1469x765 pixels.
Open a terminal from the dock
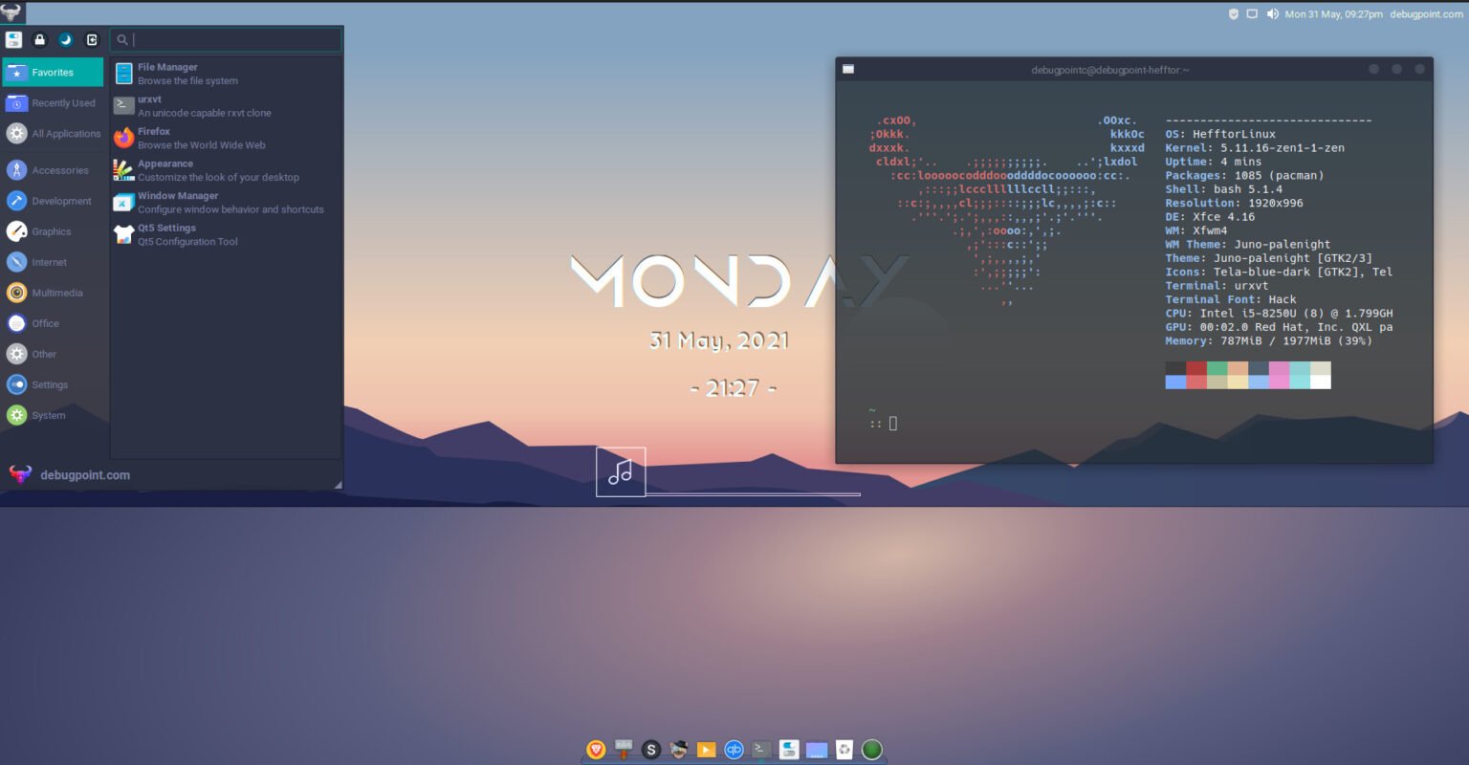click(760, 750)
